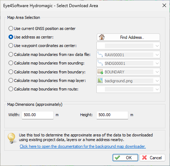The width and height of the screenshot is (170, 166).
Task: Click the house icon on Find Address
Action: coord(102,37)
